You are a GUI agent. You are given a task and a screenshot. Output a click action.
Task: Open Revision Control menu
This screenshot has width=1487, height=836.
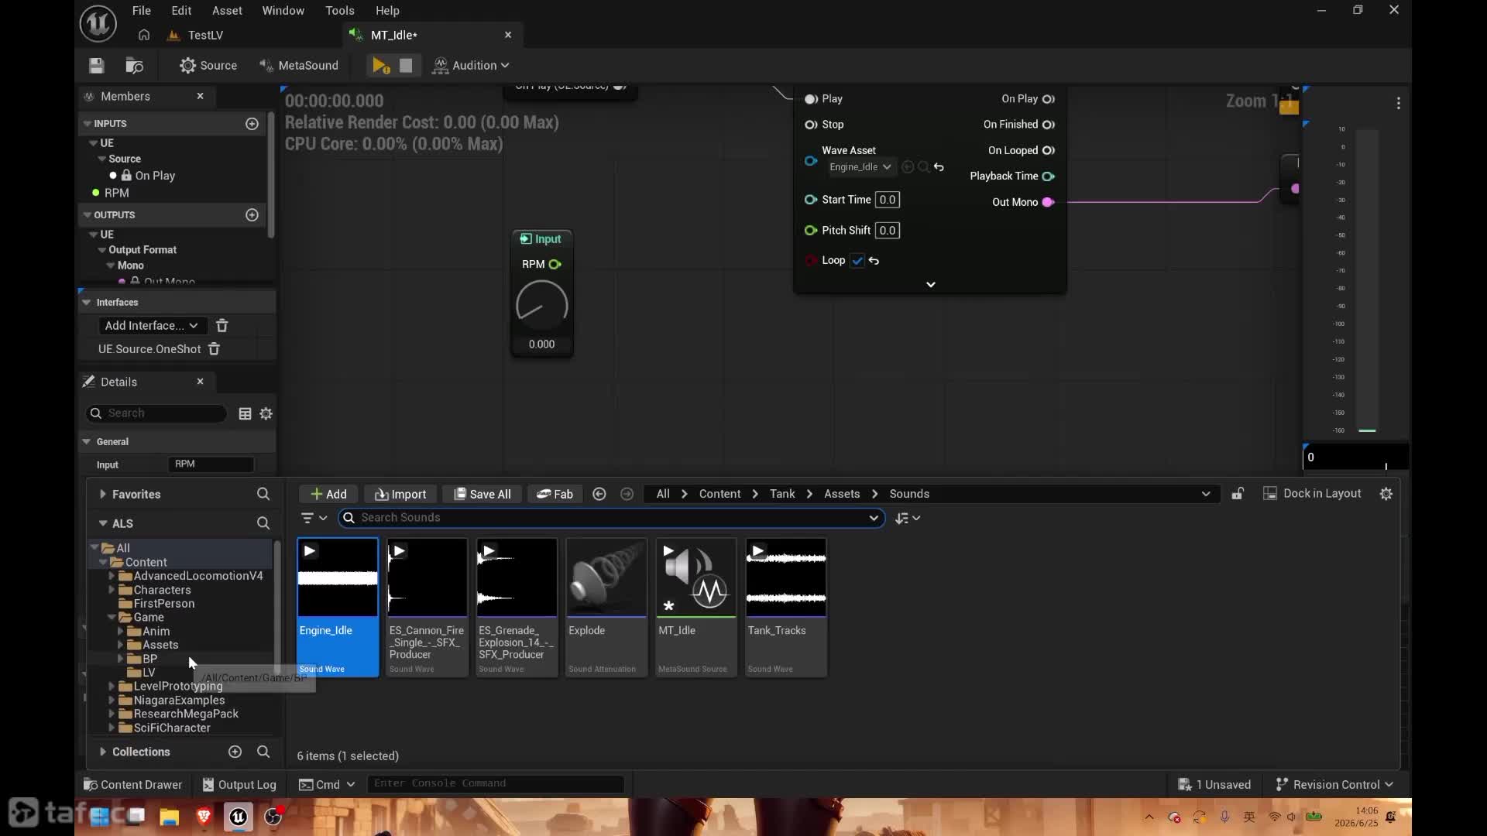(1334, 785)
